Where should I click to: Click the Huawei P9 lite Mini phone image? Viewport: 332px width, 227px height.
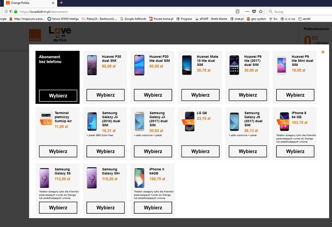tap(282, 65)
